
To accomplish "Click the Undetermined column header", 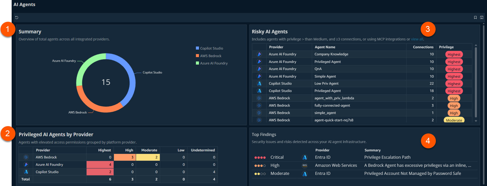I will (203, 150).
